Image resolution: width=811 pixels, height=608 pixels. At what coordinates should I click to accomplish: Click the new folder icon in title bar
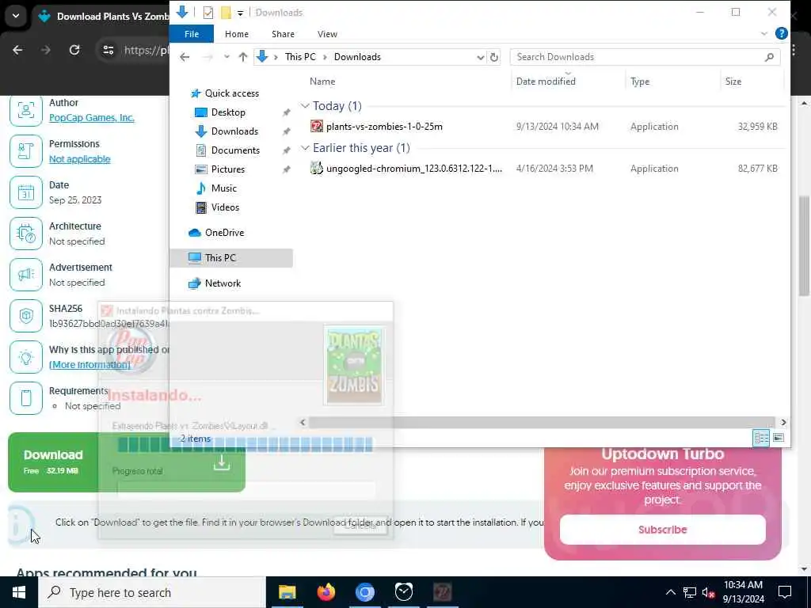[x=226, y=13]
